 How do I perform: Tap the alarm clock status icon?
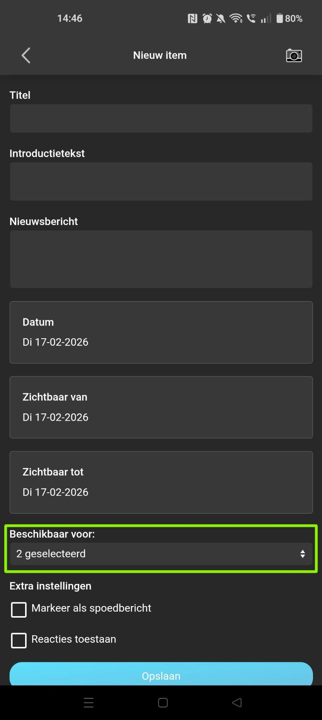[x=207, y=18]
